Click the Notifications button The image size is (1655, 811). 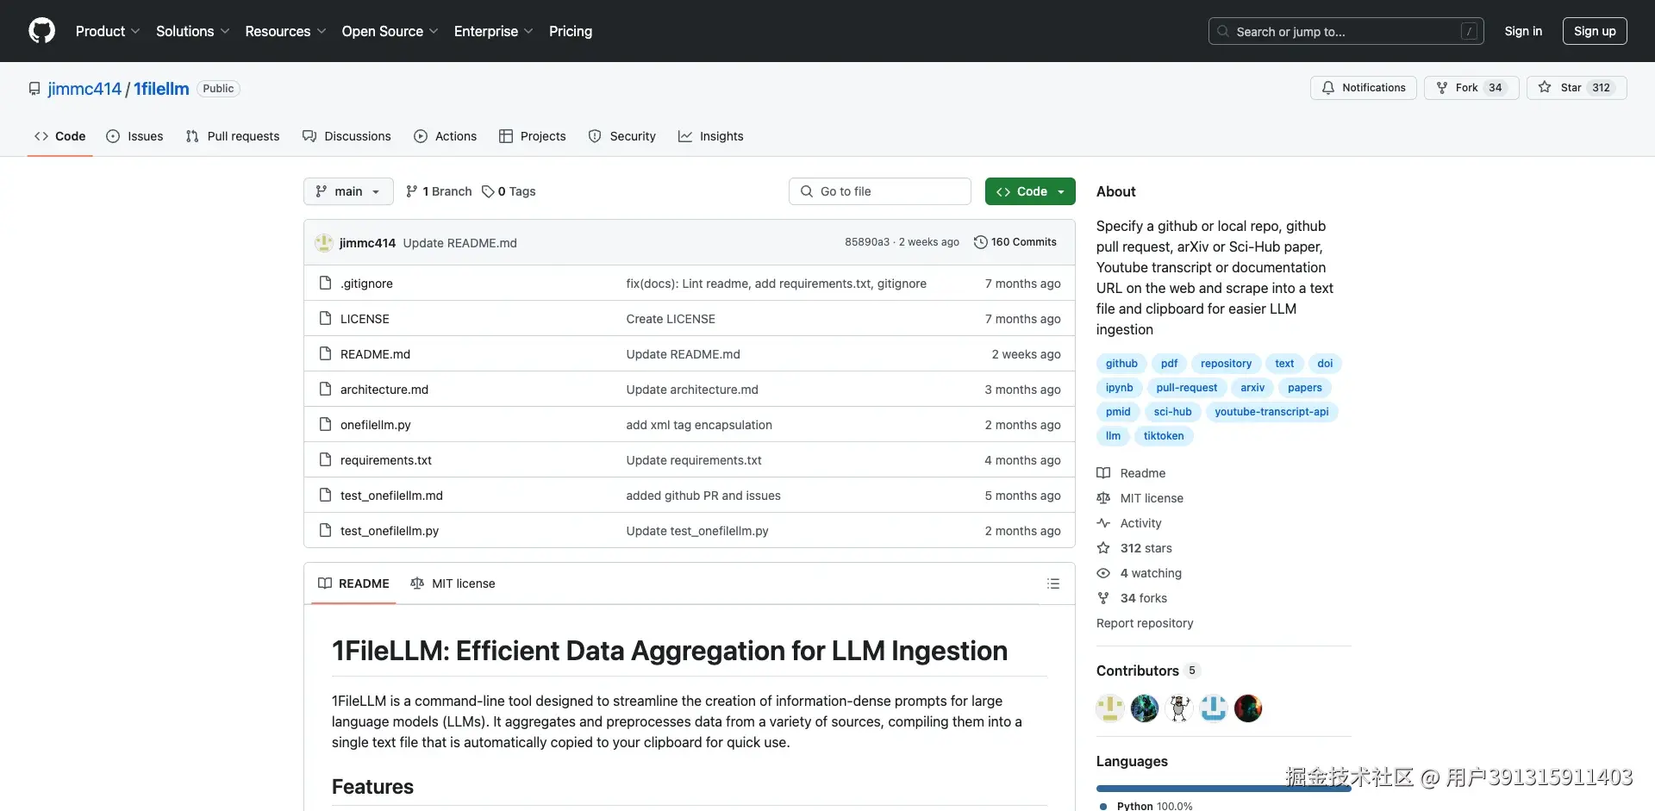tap(1364, 88)
